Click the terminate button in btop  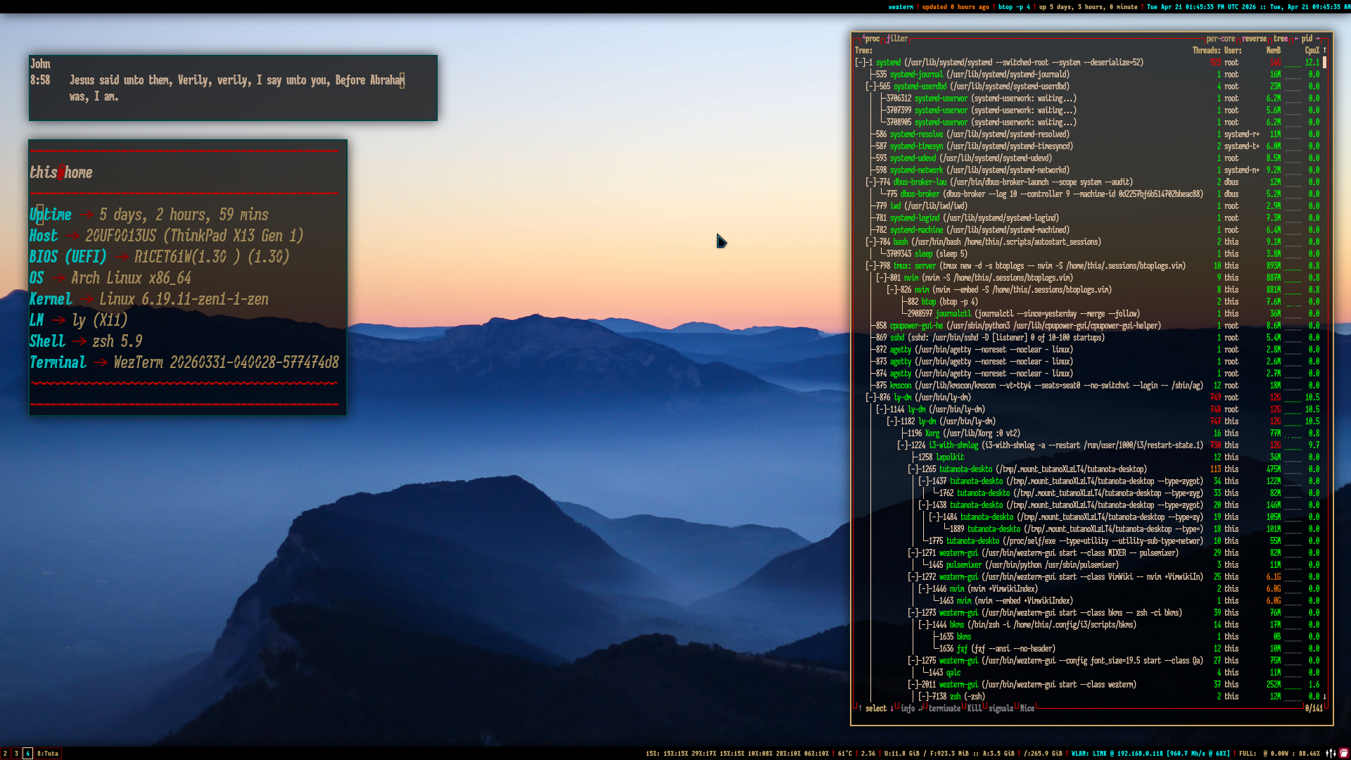(x=944, y=709)
